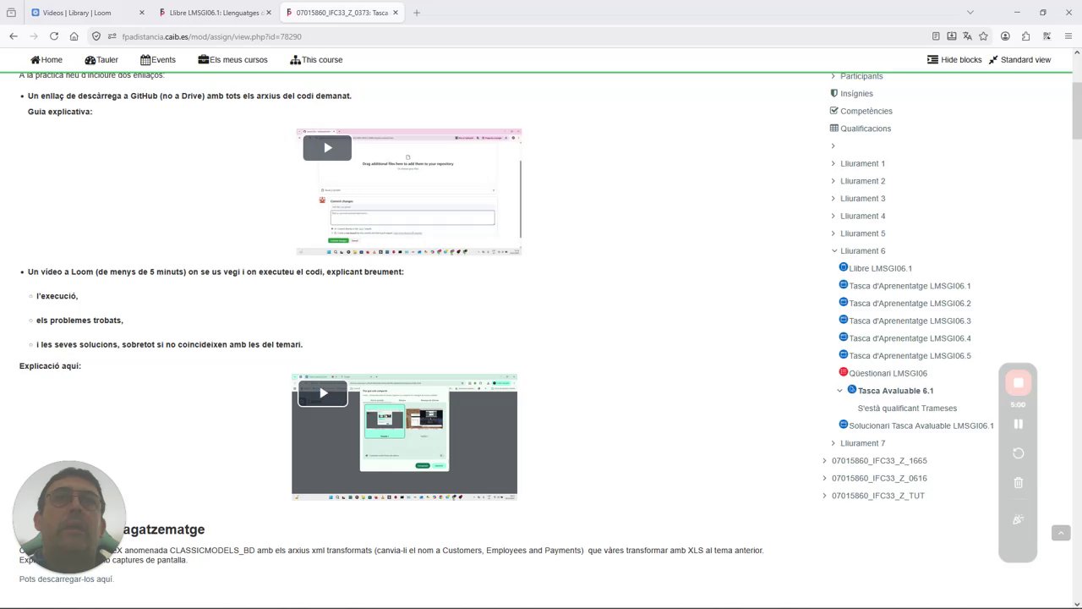Image resolution: width=1082 pixels, height=609 pixels.
Task: Open Solucionari Tasca Avaluable LMSGI06.1
Action: [921, 425]
